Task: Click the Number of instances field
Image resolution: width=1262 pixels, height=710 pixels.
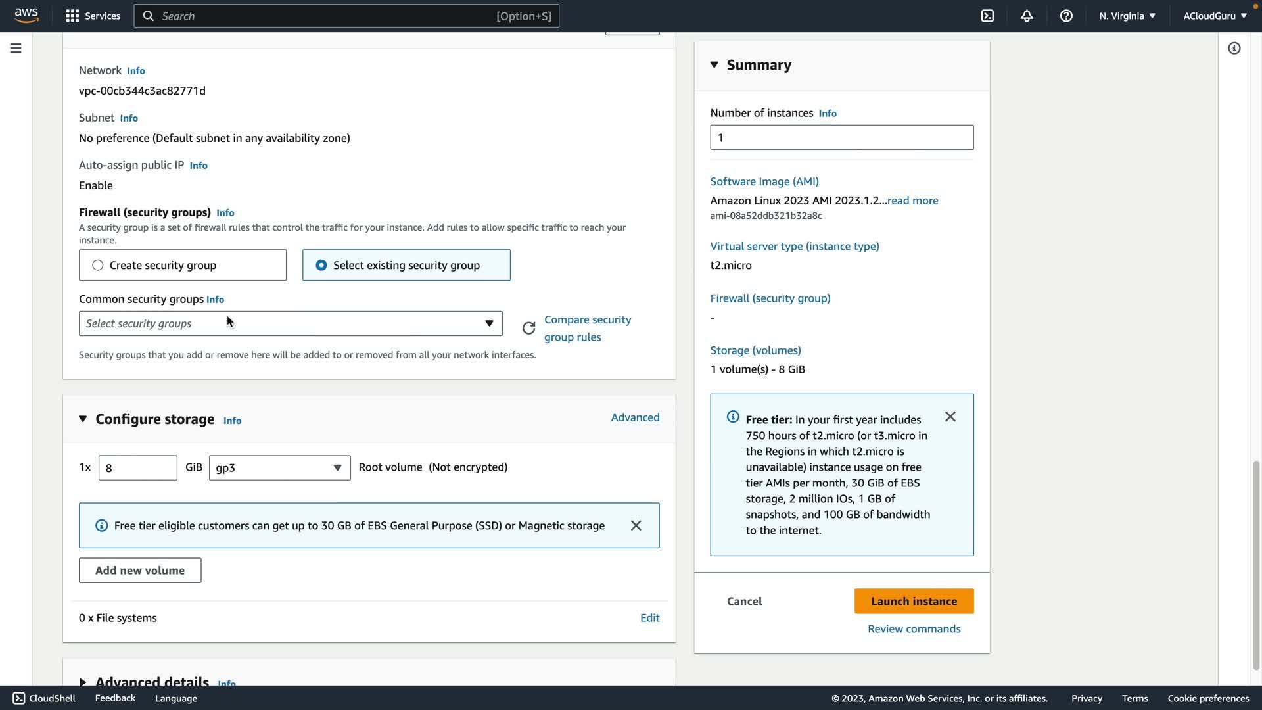Action: [841, 137]
